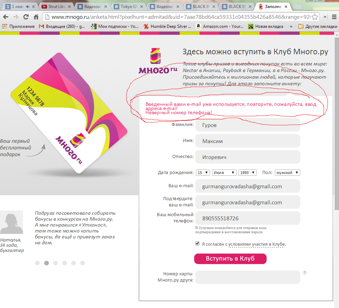Toggle the Я согласен agreement checkbox
This screenshot has width=339, height=308.
point(197,244)
